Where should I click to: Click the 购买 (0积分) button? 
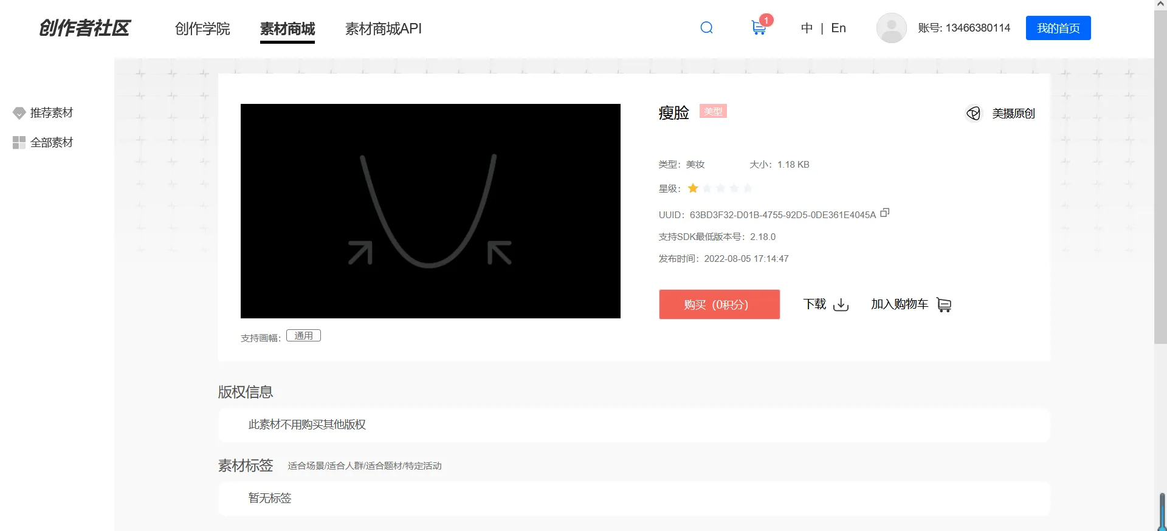pyautogui.click(x=719, y=304)
